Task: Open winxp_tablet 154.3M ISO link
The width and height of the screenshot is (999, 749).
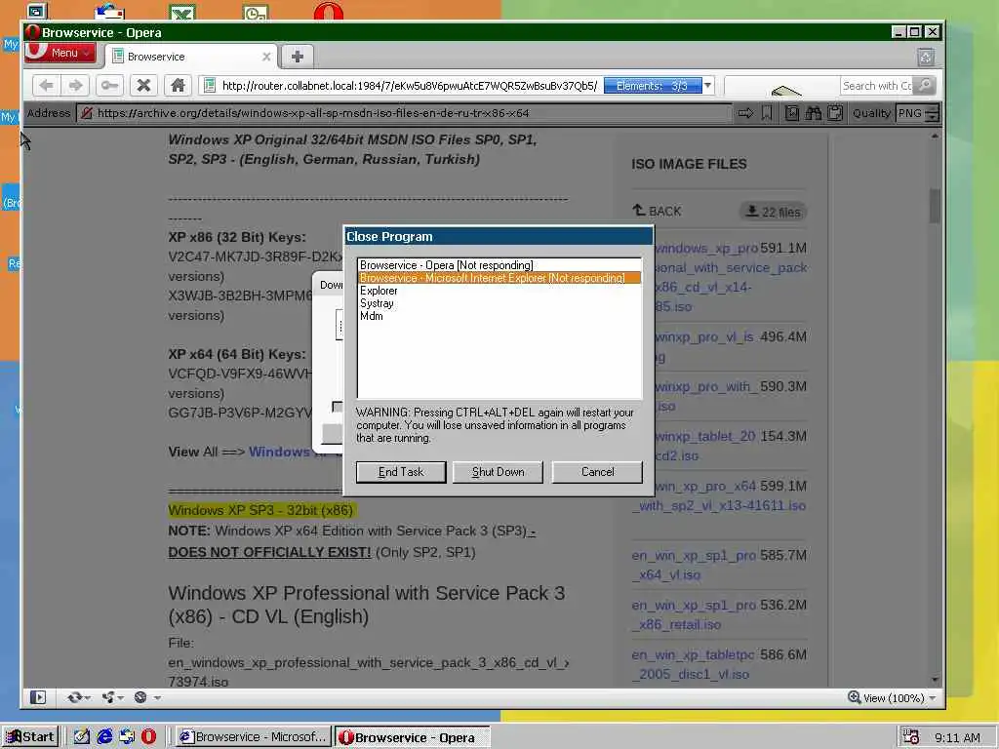Action: (x=706, y=446)
